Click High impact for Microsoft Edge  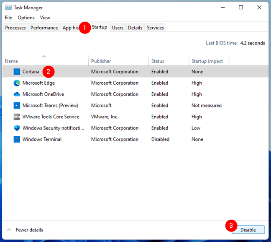(x=197, y=83)
